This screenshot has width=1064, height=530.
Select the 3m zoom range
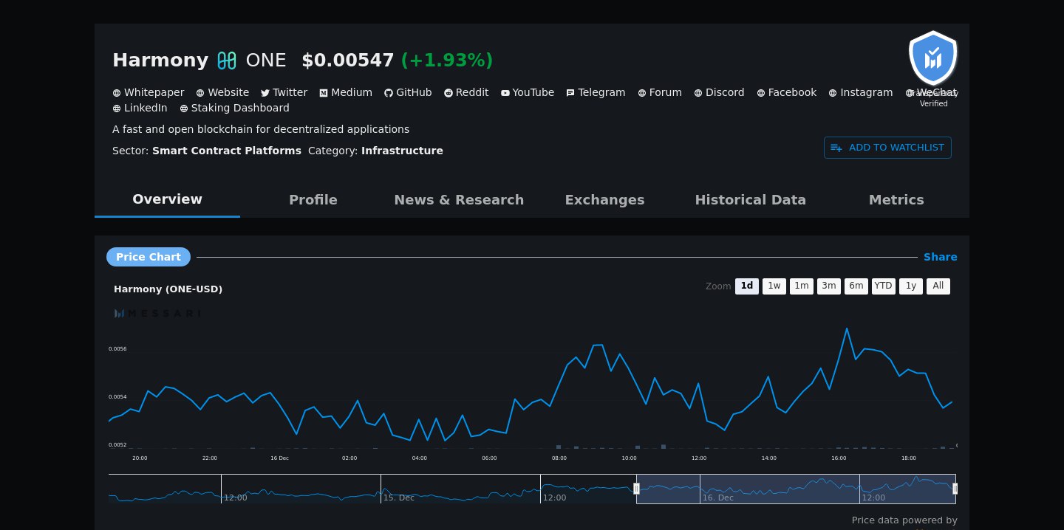(829, 286)
